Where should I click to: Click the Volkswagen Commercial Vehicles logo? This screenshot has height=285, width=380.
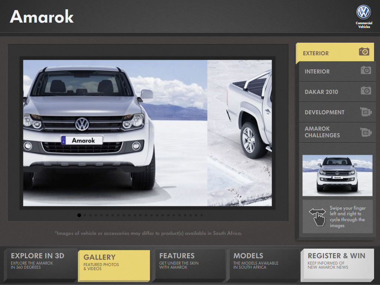point(364,17)
